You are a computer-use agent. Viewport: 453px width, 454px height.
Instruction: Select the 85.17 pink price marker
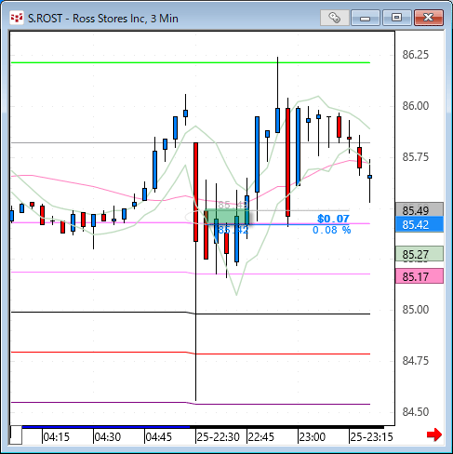[x=420, y=276]
